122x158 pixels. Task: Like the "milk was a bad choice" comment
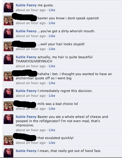(x=52, y=109)
